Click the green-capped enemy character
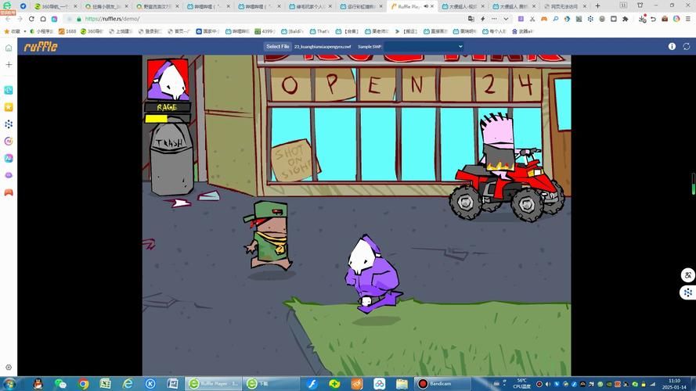The image size is (696, 391). point(269,235)
